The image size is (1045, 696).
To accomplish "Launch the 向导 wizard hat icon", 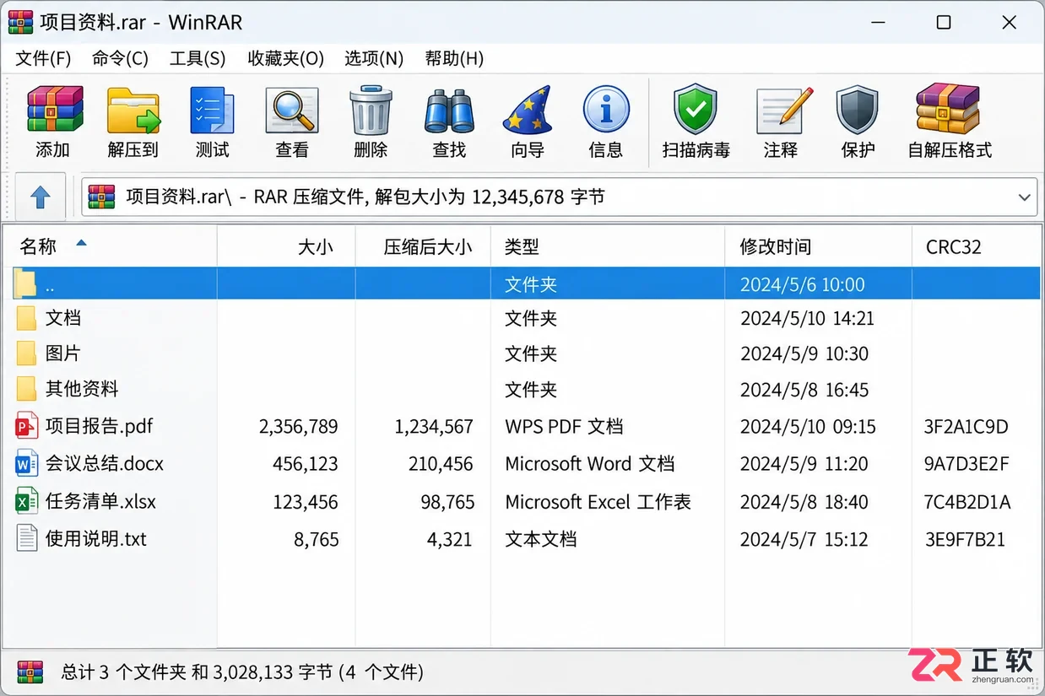I will click(x=528, y=110).
